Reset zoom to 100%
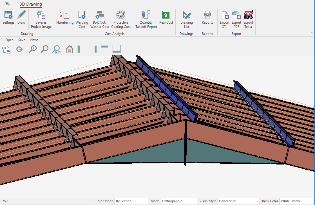Viewport: 315px width, 205px height. pos(56,49)
